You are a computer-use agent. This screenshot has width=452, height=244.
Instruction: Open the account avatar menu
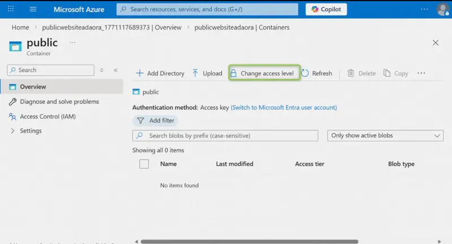pos(442,9)
